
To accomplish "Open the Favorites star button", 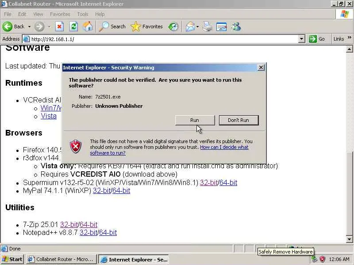I will [147, 26].
